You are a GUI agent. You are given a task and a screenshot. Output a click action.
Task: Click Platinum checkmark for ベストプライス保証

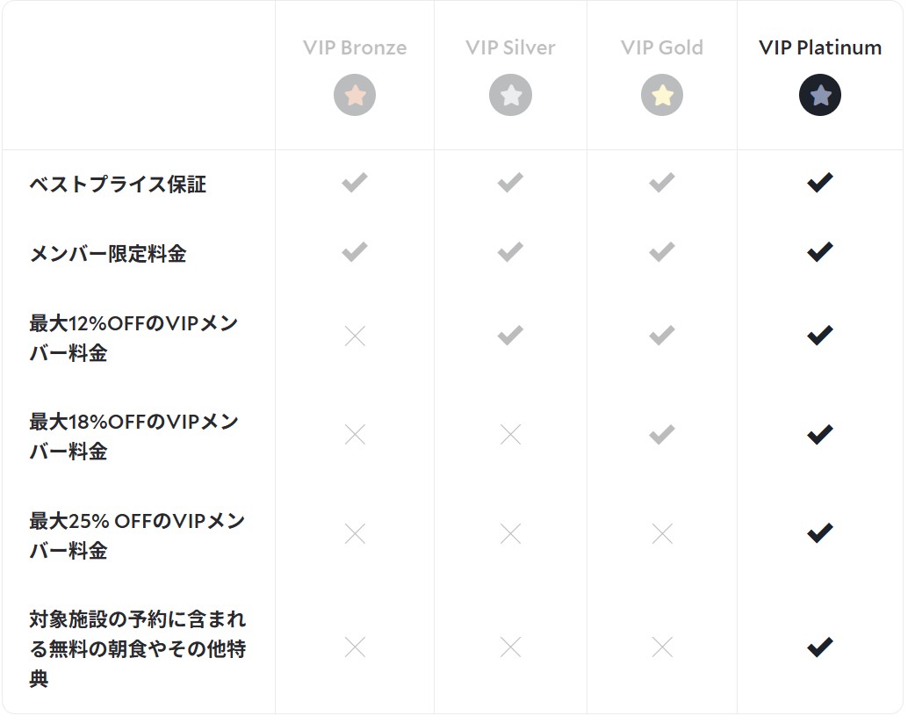click(x=820, y=183)
